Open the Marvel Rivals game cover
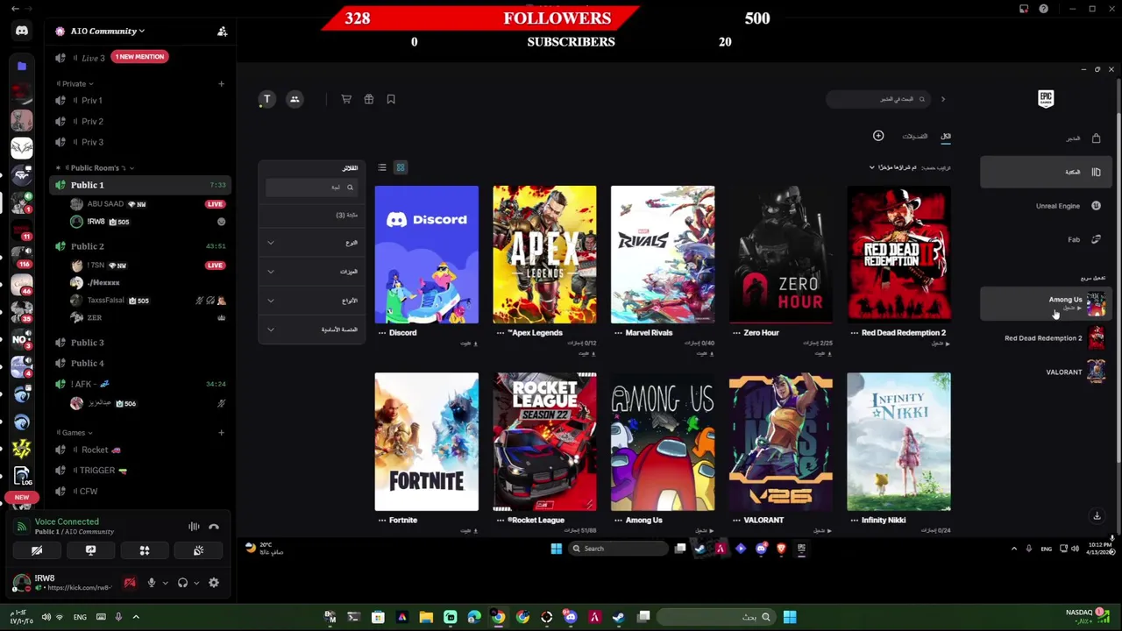1122x631 pixels. click(x=663, y=254)
